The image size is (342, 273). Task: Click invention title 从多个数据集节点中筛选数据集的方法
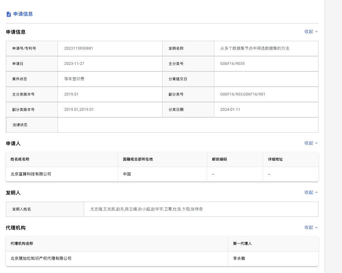(x=254, y=48)
